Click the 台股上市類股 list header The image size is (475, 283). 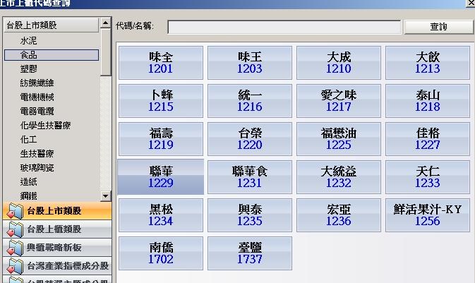[52, 25]
